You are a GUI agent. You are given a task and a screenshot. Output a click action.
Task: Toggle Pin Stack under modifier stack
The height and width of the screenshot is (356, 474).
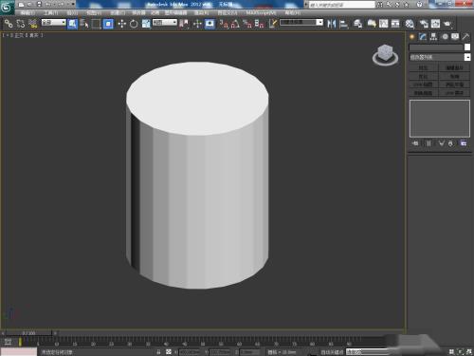click(x=415, y=143)
